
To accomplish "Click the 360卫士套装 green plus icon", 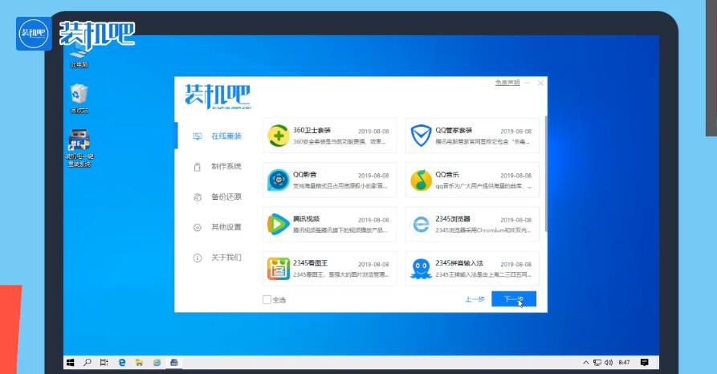I will click(x=279, y=136).
